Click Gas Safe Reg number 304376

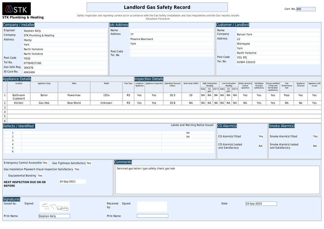(x=28, y=67)
